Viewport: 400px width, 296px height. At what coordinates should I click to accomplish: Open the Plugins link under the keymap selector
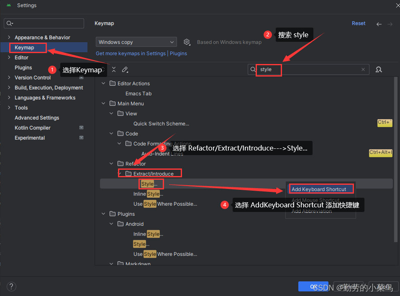178,53
